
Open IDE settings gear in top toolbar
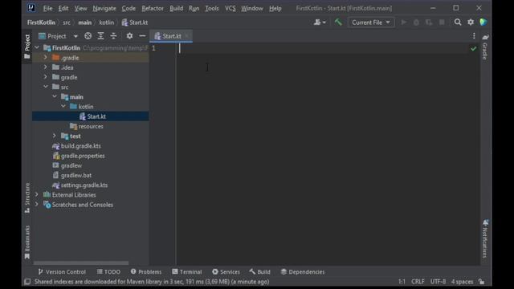click(x=471, y=22)
